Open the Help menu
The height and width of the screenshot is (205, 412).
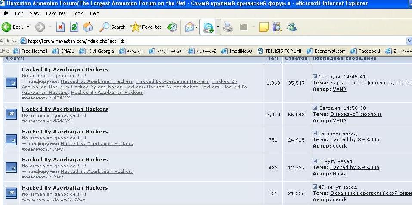click(x=94, y=13)
